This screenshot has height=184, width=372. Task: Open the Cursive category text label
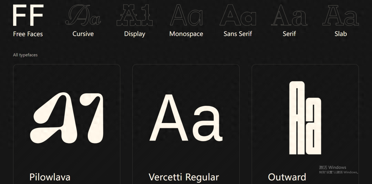pyautogui.click(x=83, y=34)
